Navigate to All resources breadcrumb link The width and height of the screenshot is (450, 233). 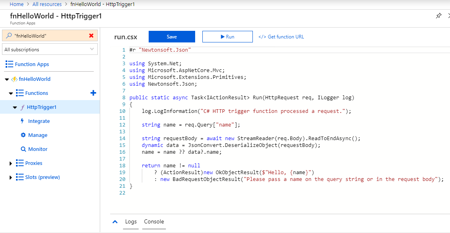[47, 4]
